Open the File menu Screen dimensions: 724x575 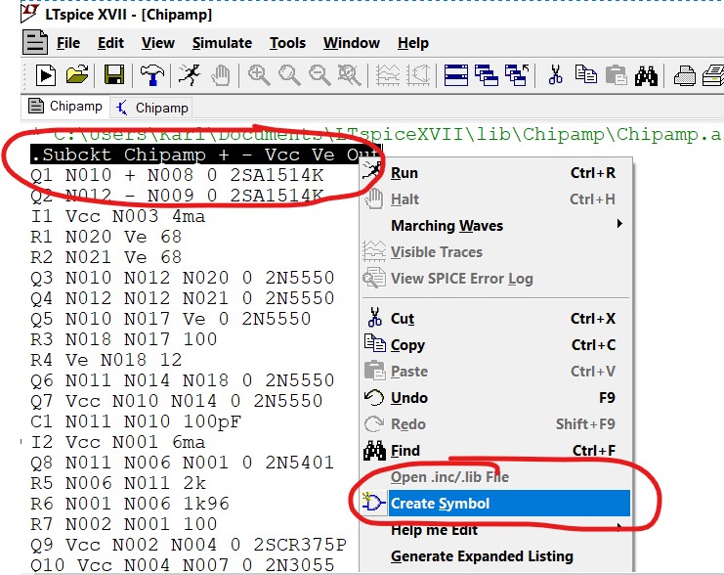(x=68, y=43)
